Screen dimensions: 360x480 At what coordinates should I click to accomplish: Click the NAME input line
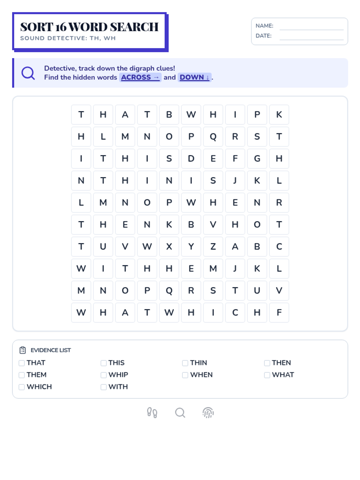(x=311, y=26)
